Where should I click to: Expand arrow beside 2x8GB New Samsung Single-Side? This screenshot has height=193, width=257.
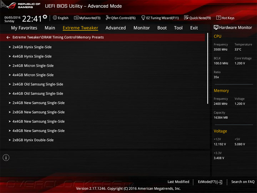tap(10, 112)
